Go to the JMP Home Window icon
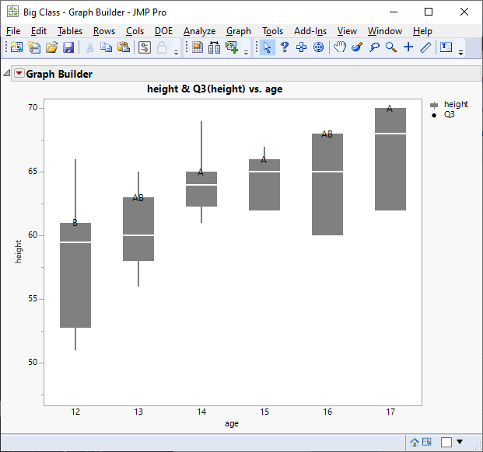483x452 pixels. pyautogui.click(x=415, y=442)
